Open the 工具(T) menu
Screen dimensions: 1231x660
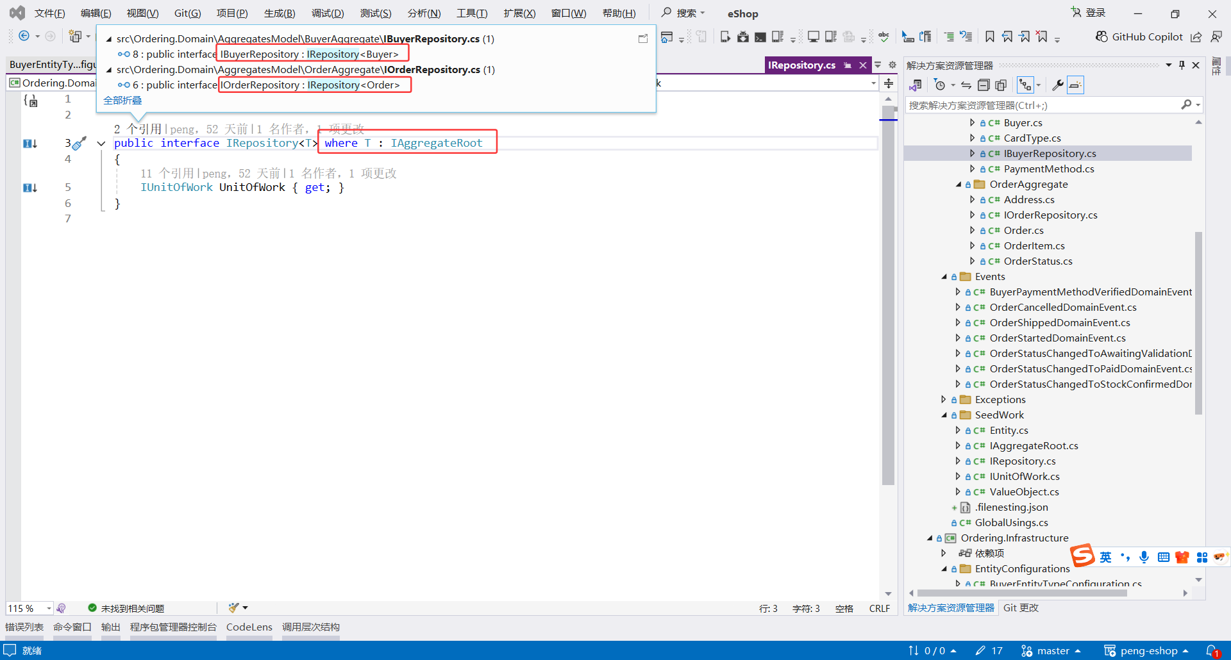click(472, 13)
